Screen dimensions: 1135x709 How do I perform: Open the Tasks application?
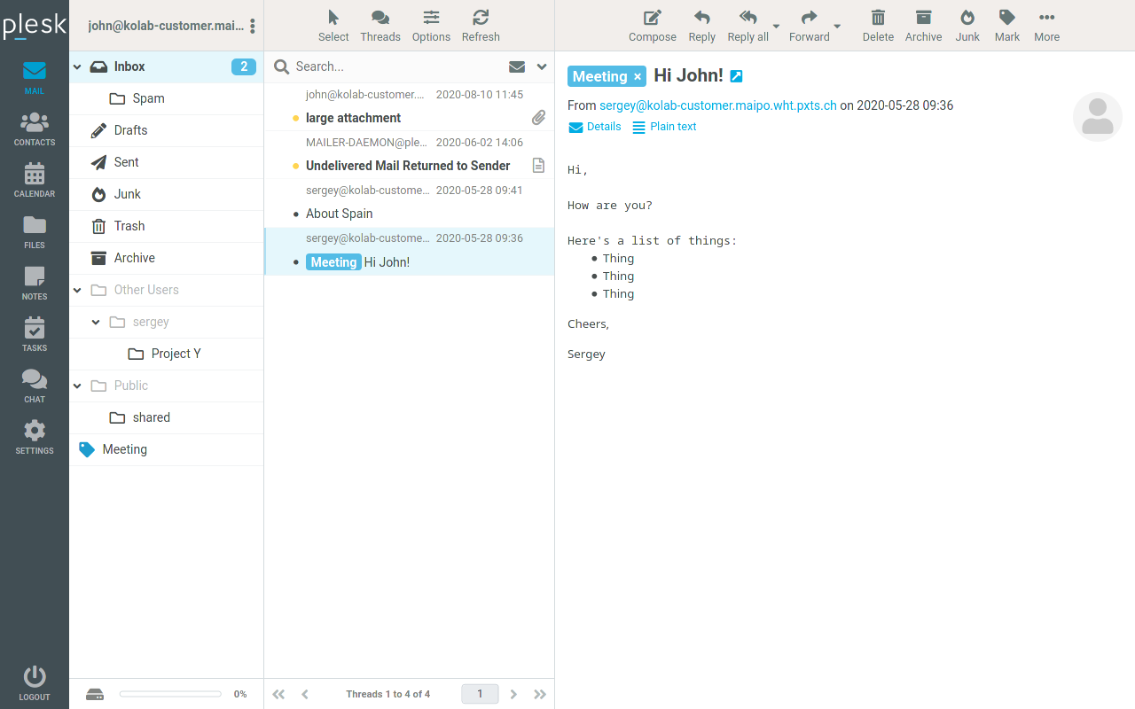coord(34,332)
